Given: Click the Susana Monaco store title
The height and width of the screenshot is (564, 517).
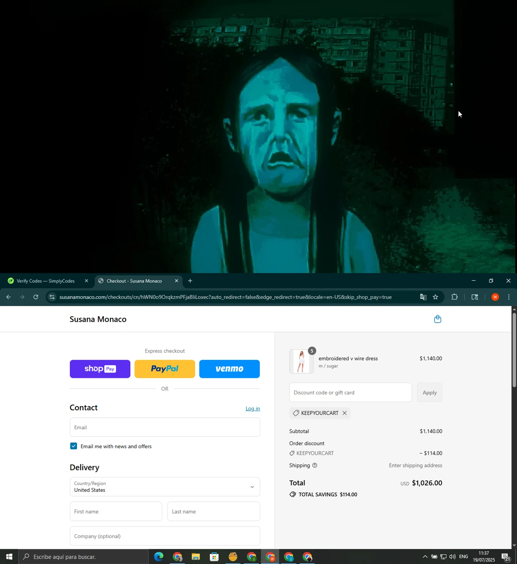Looking at the screenshot, I should pyautogui.click(x=98, y=319).
